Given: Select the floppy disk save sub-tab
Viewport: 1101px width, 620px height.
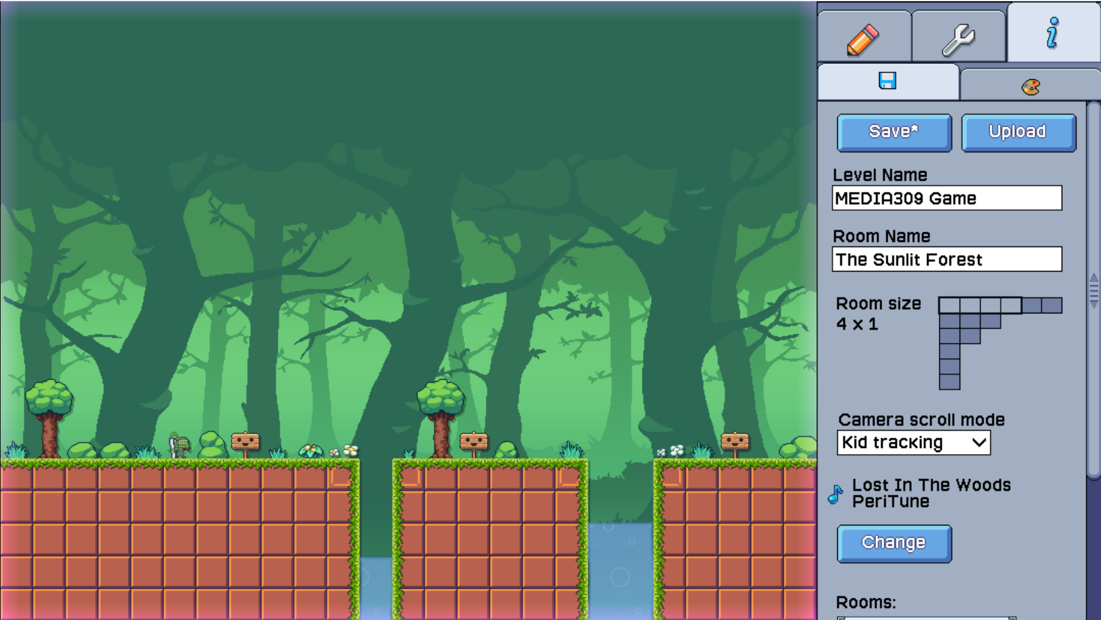Looking at the screenshot, I should [x=888, y=81].
